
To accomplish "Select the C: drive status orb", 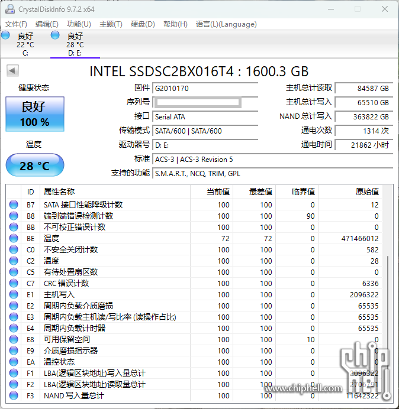I will tap(6, 36).
